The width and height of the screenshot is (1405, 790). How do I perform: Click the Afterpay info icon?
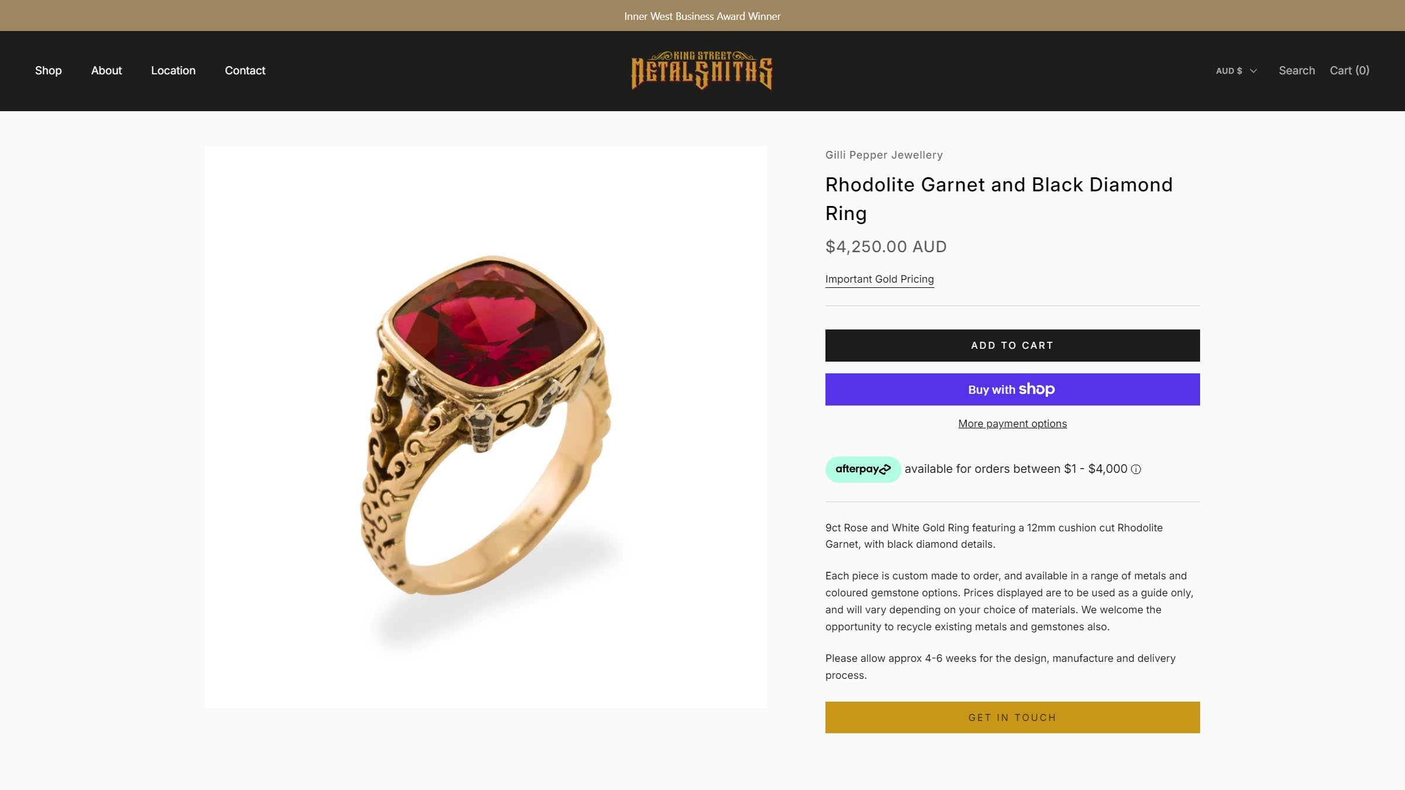1136,469
